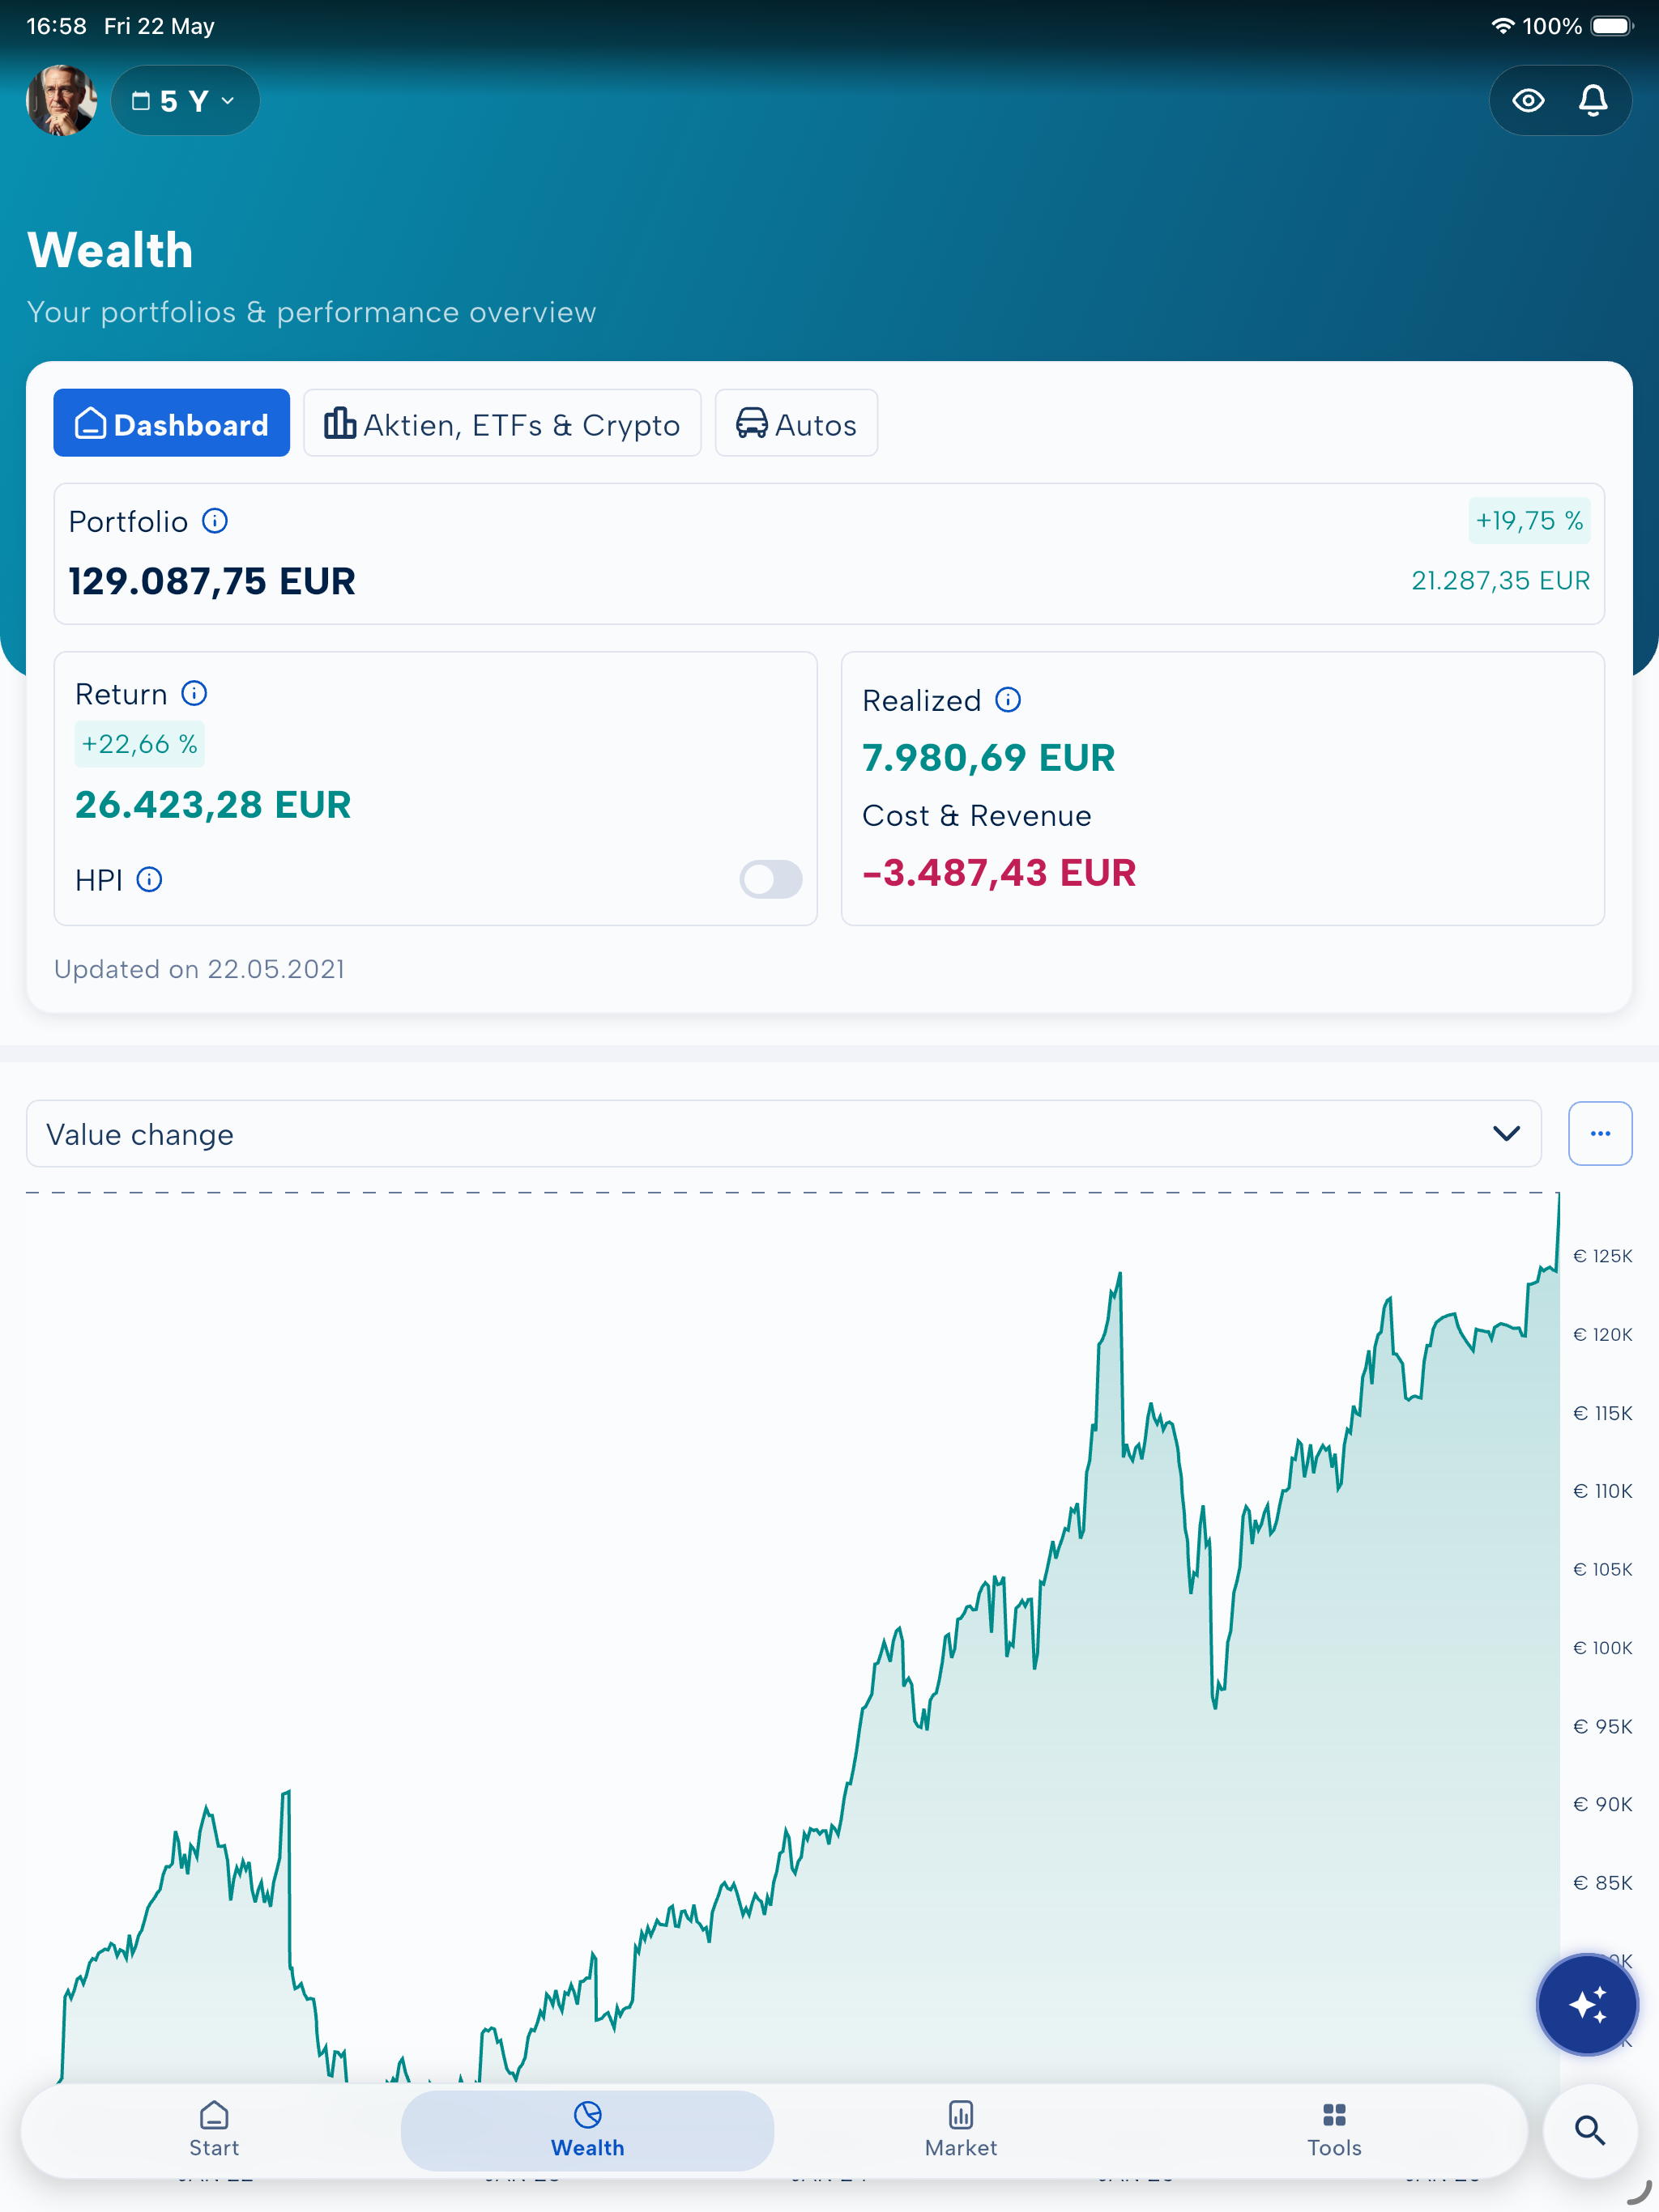Tap the search magnifier icon
Image resolution: width=1659 pixels, height=2212 pixels.
point(1590,2131)
